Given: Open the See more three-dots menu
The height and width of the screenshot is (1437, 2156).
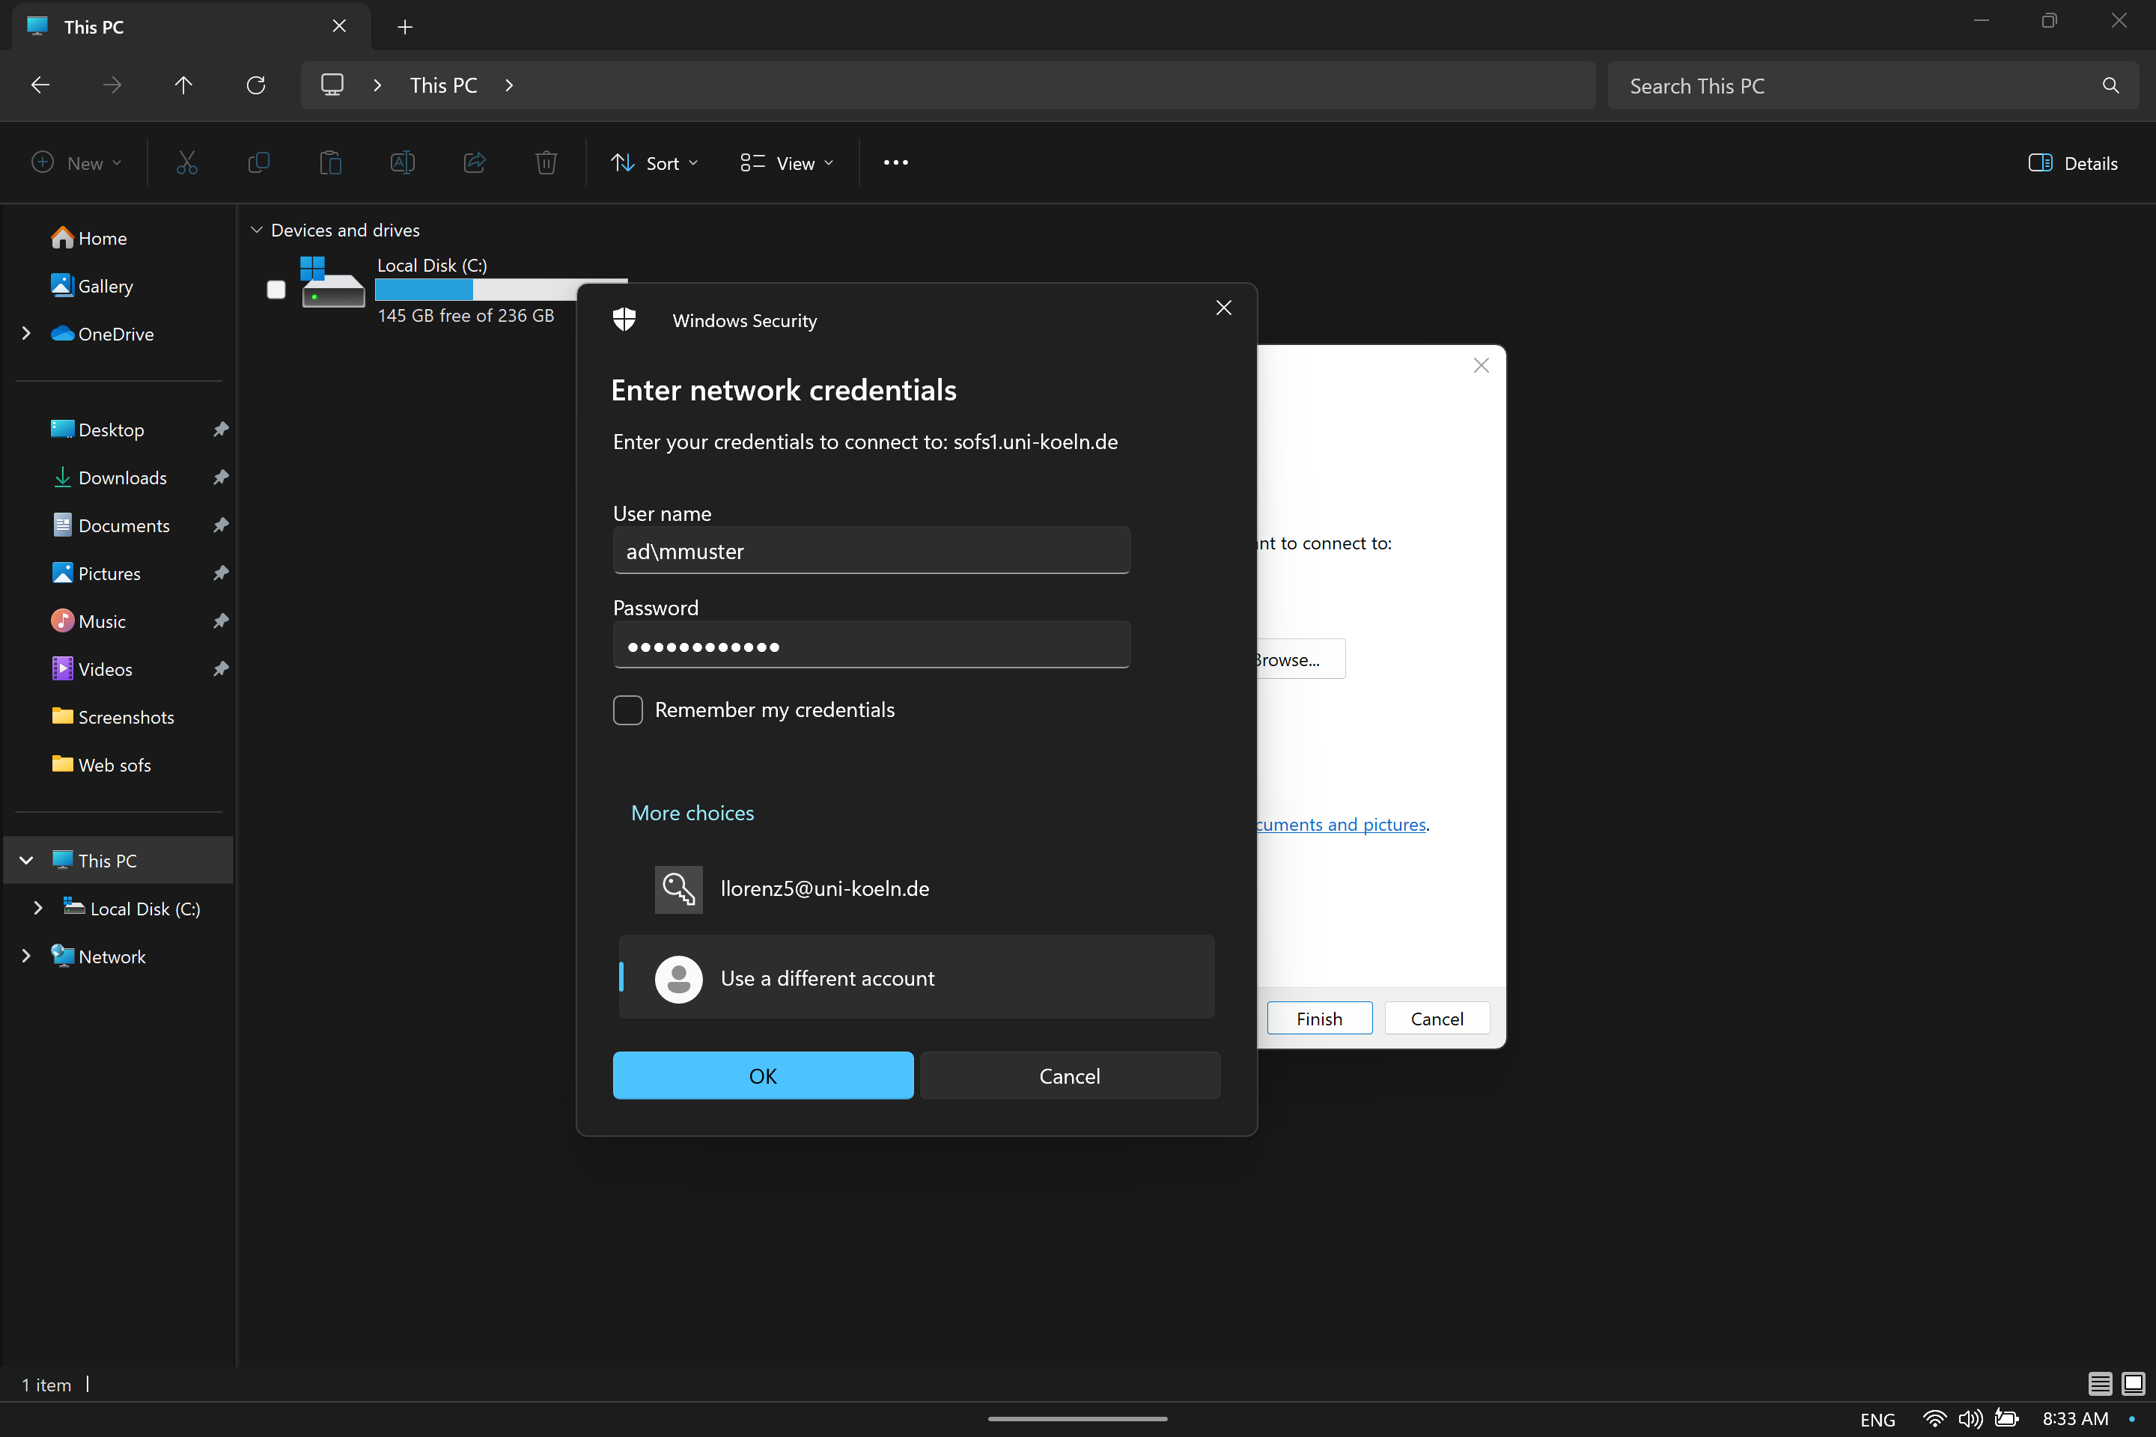Looking at the screenshot, I should (895, 162).
